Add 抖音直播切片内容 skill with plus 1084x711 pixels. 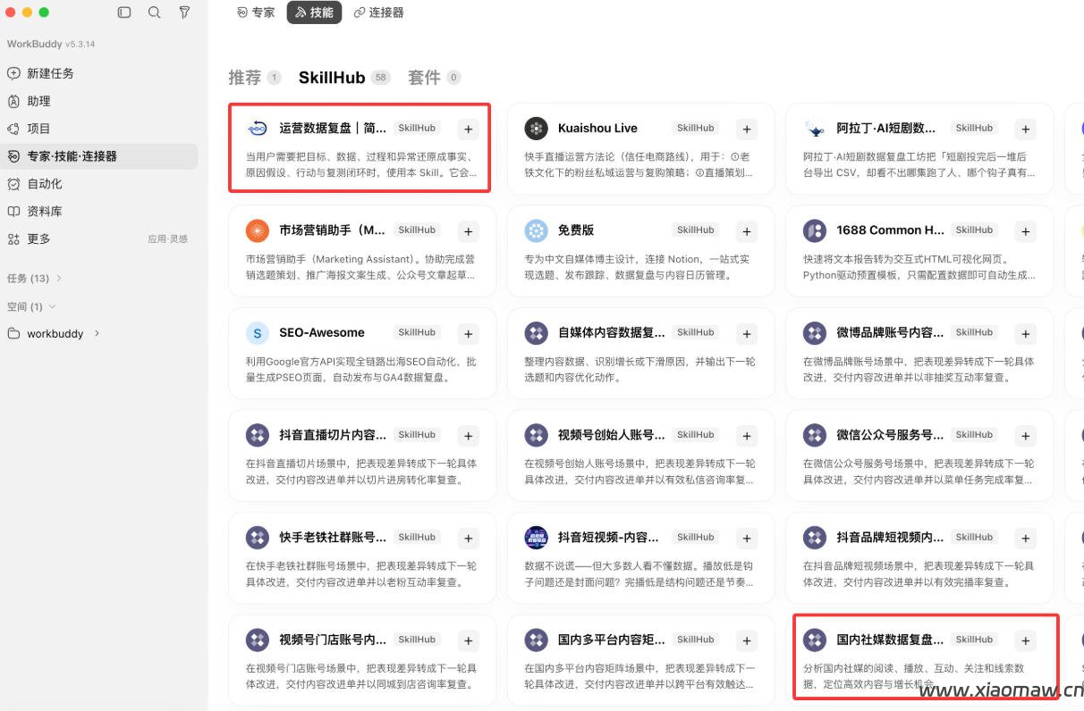pyautogui.click(x=468, y=437)
